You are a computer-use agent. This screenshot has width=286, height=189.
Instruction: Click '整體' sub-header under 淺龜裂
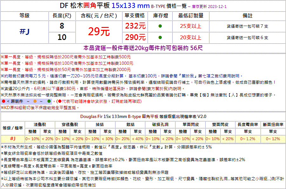coord(32,131)
